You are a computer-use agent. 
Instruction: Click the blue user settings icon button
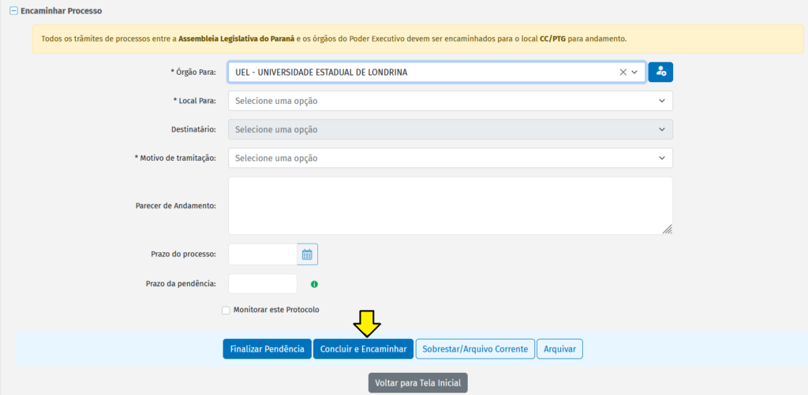coord(660,72)
